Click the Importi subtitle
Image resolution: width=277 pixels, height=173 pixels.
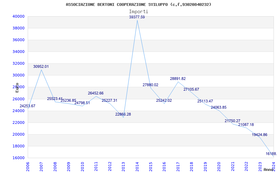click(138, 12)
